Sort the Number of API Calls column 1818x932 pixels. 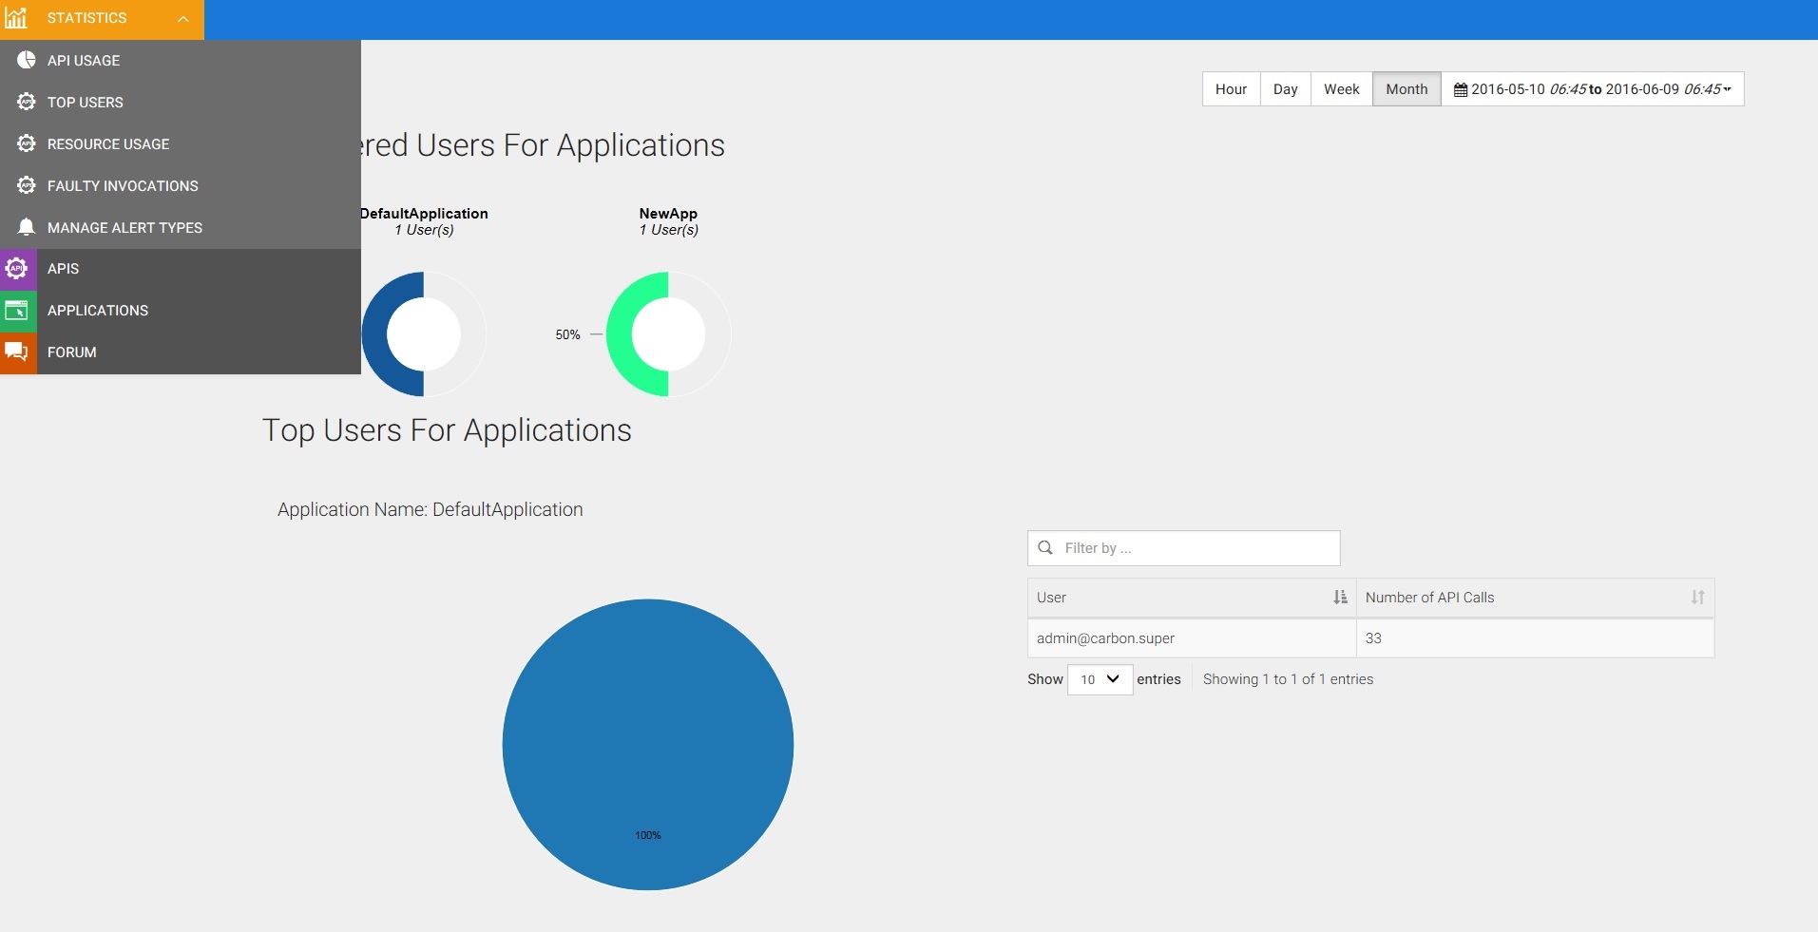1697,598
